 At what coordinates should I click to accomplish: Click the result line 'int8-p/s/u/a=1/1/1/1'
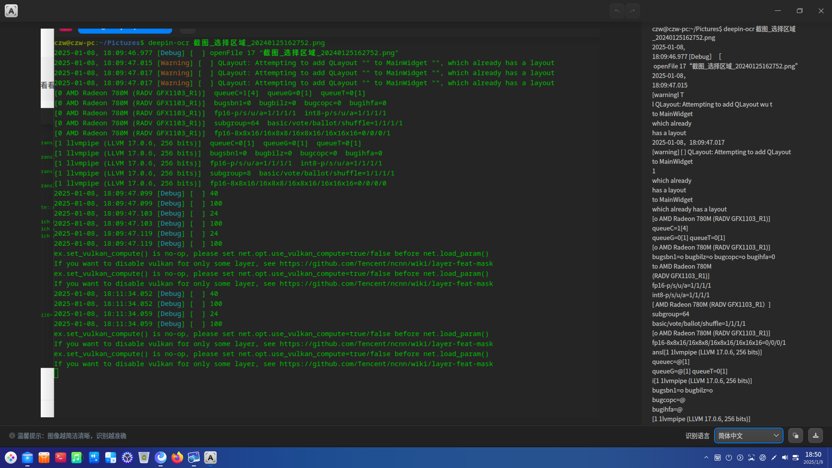[x=681, y=295]
